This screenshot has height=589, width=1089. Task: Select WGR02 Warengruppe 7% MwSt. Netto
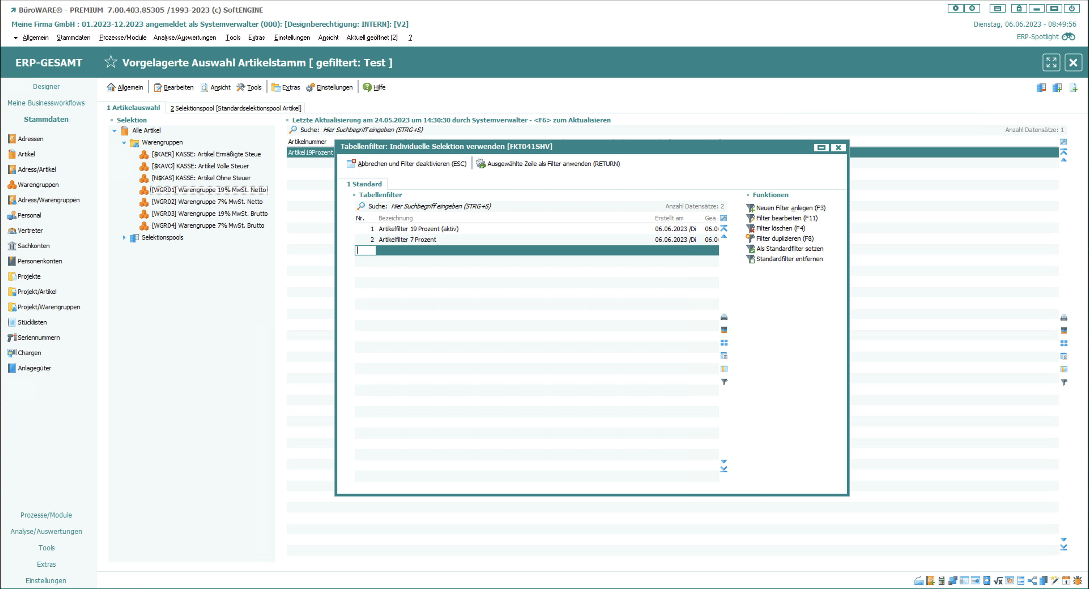207,202
